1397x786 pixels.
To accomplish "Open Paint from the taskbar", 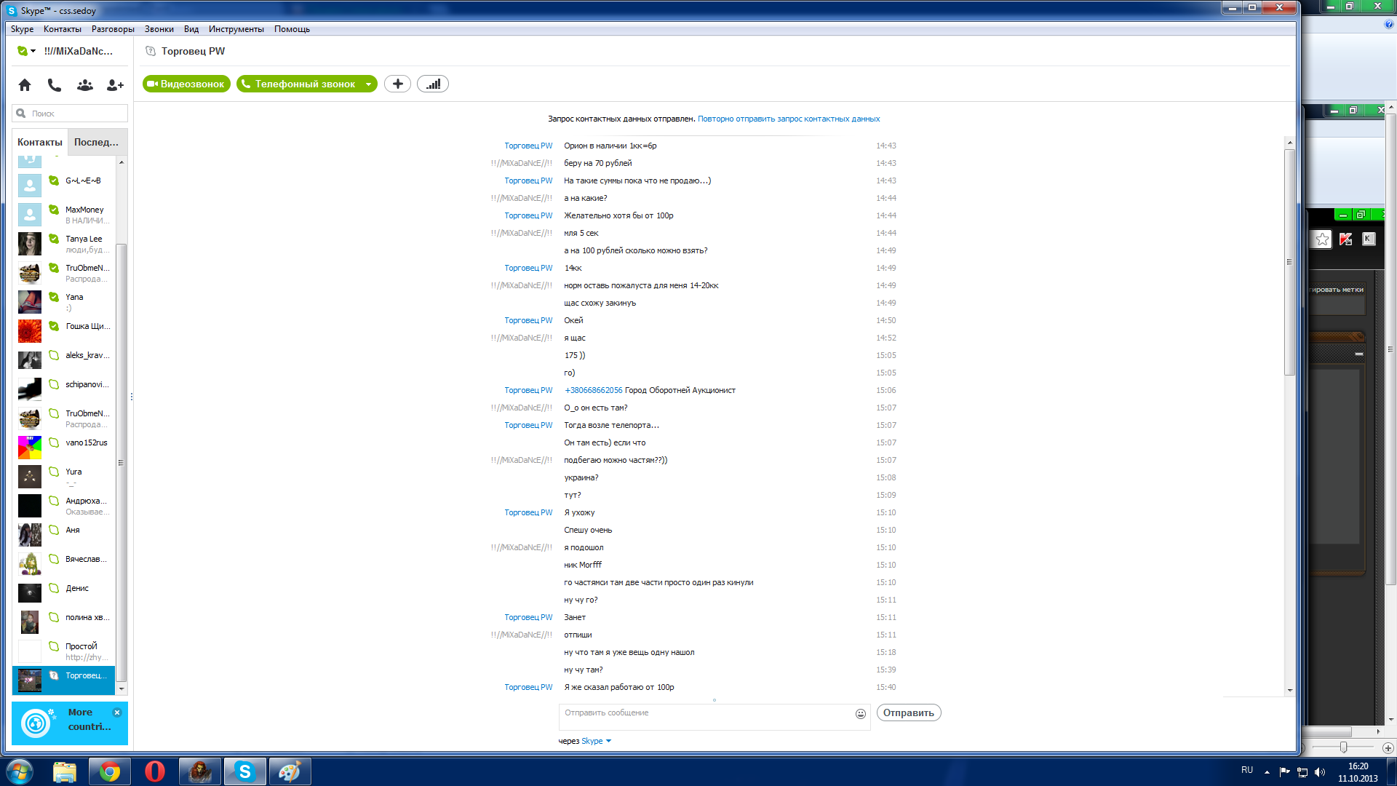I will 290,771.
